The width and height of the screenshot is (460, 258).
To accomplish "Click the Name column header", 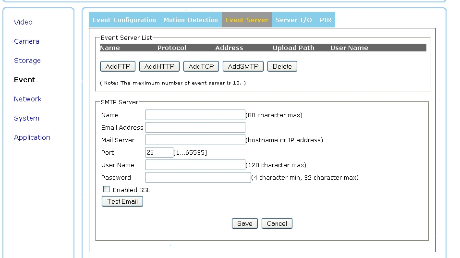I will 110,48.
